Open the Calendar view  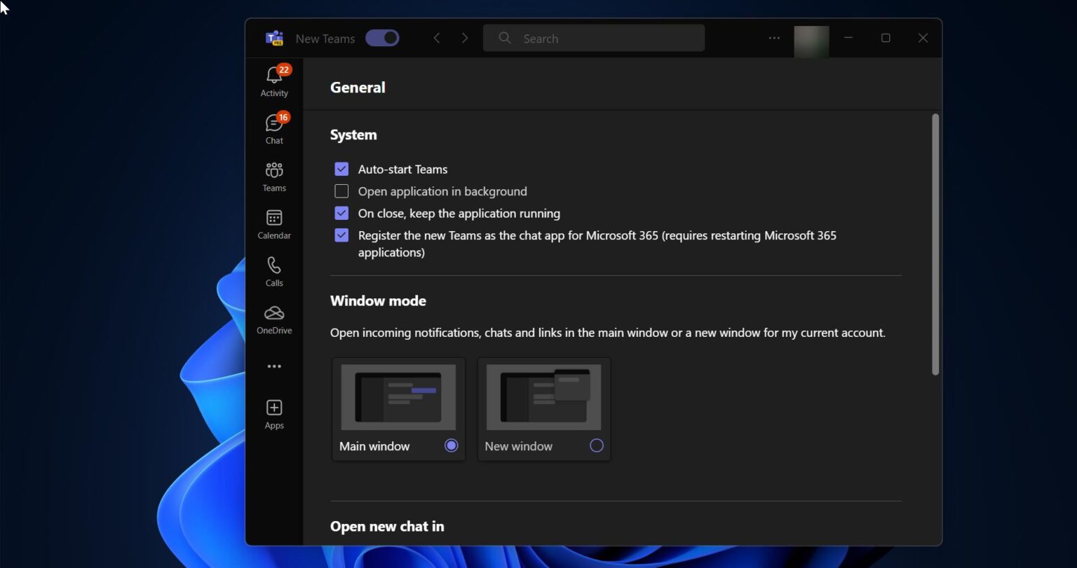pos(274,219)
